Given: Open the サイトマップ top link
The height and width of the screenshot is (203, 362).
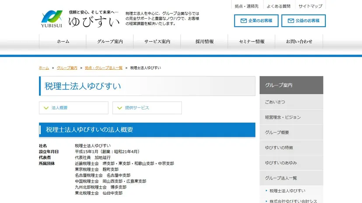Looking at the screenshot, I should pyautogui.click(x=310, y=6).
